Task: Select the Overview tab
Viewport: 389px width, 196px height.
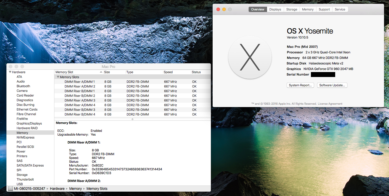Action: (258, 9)
